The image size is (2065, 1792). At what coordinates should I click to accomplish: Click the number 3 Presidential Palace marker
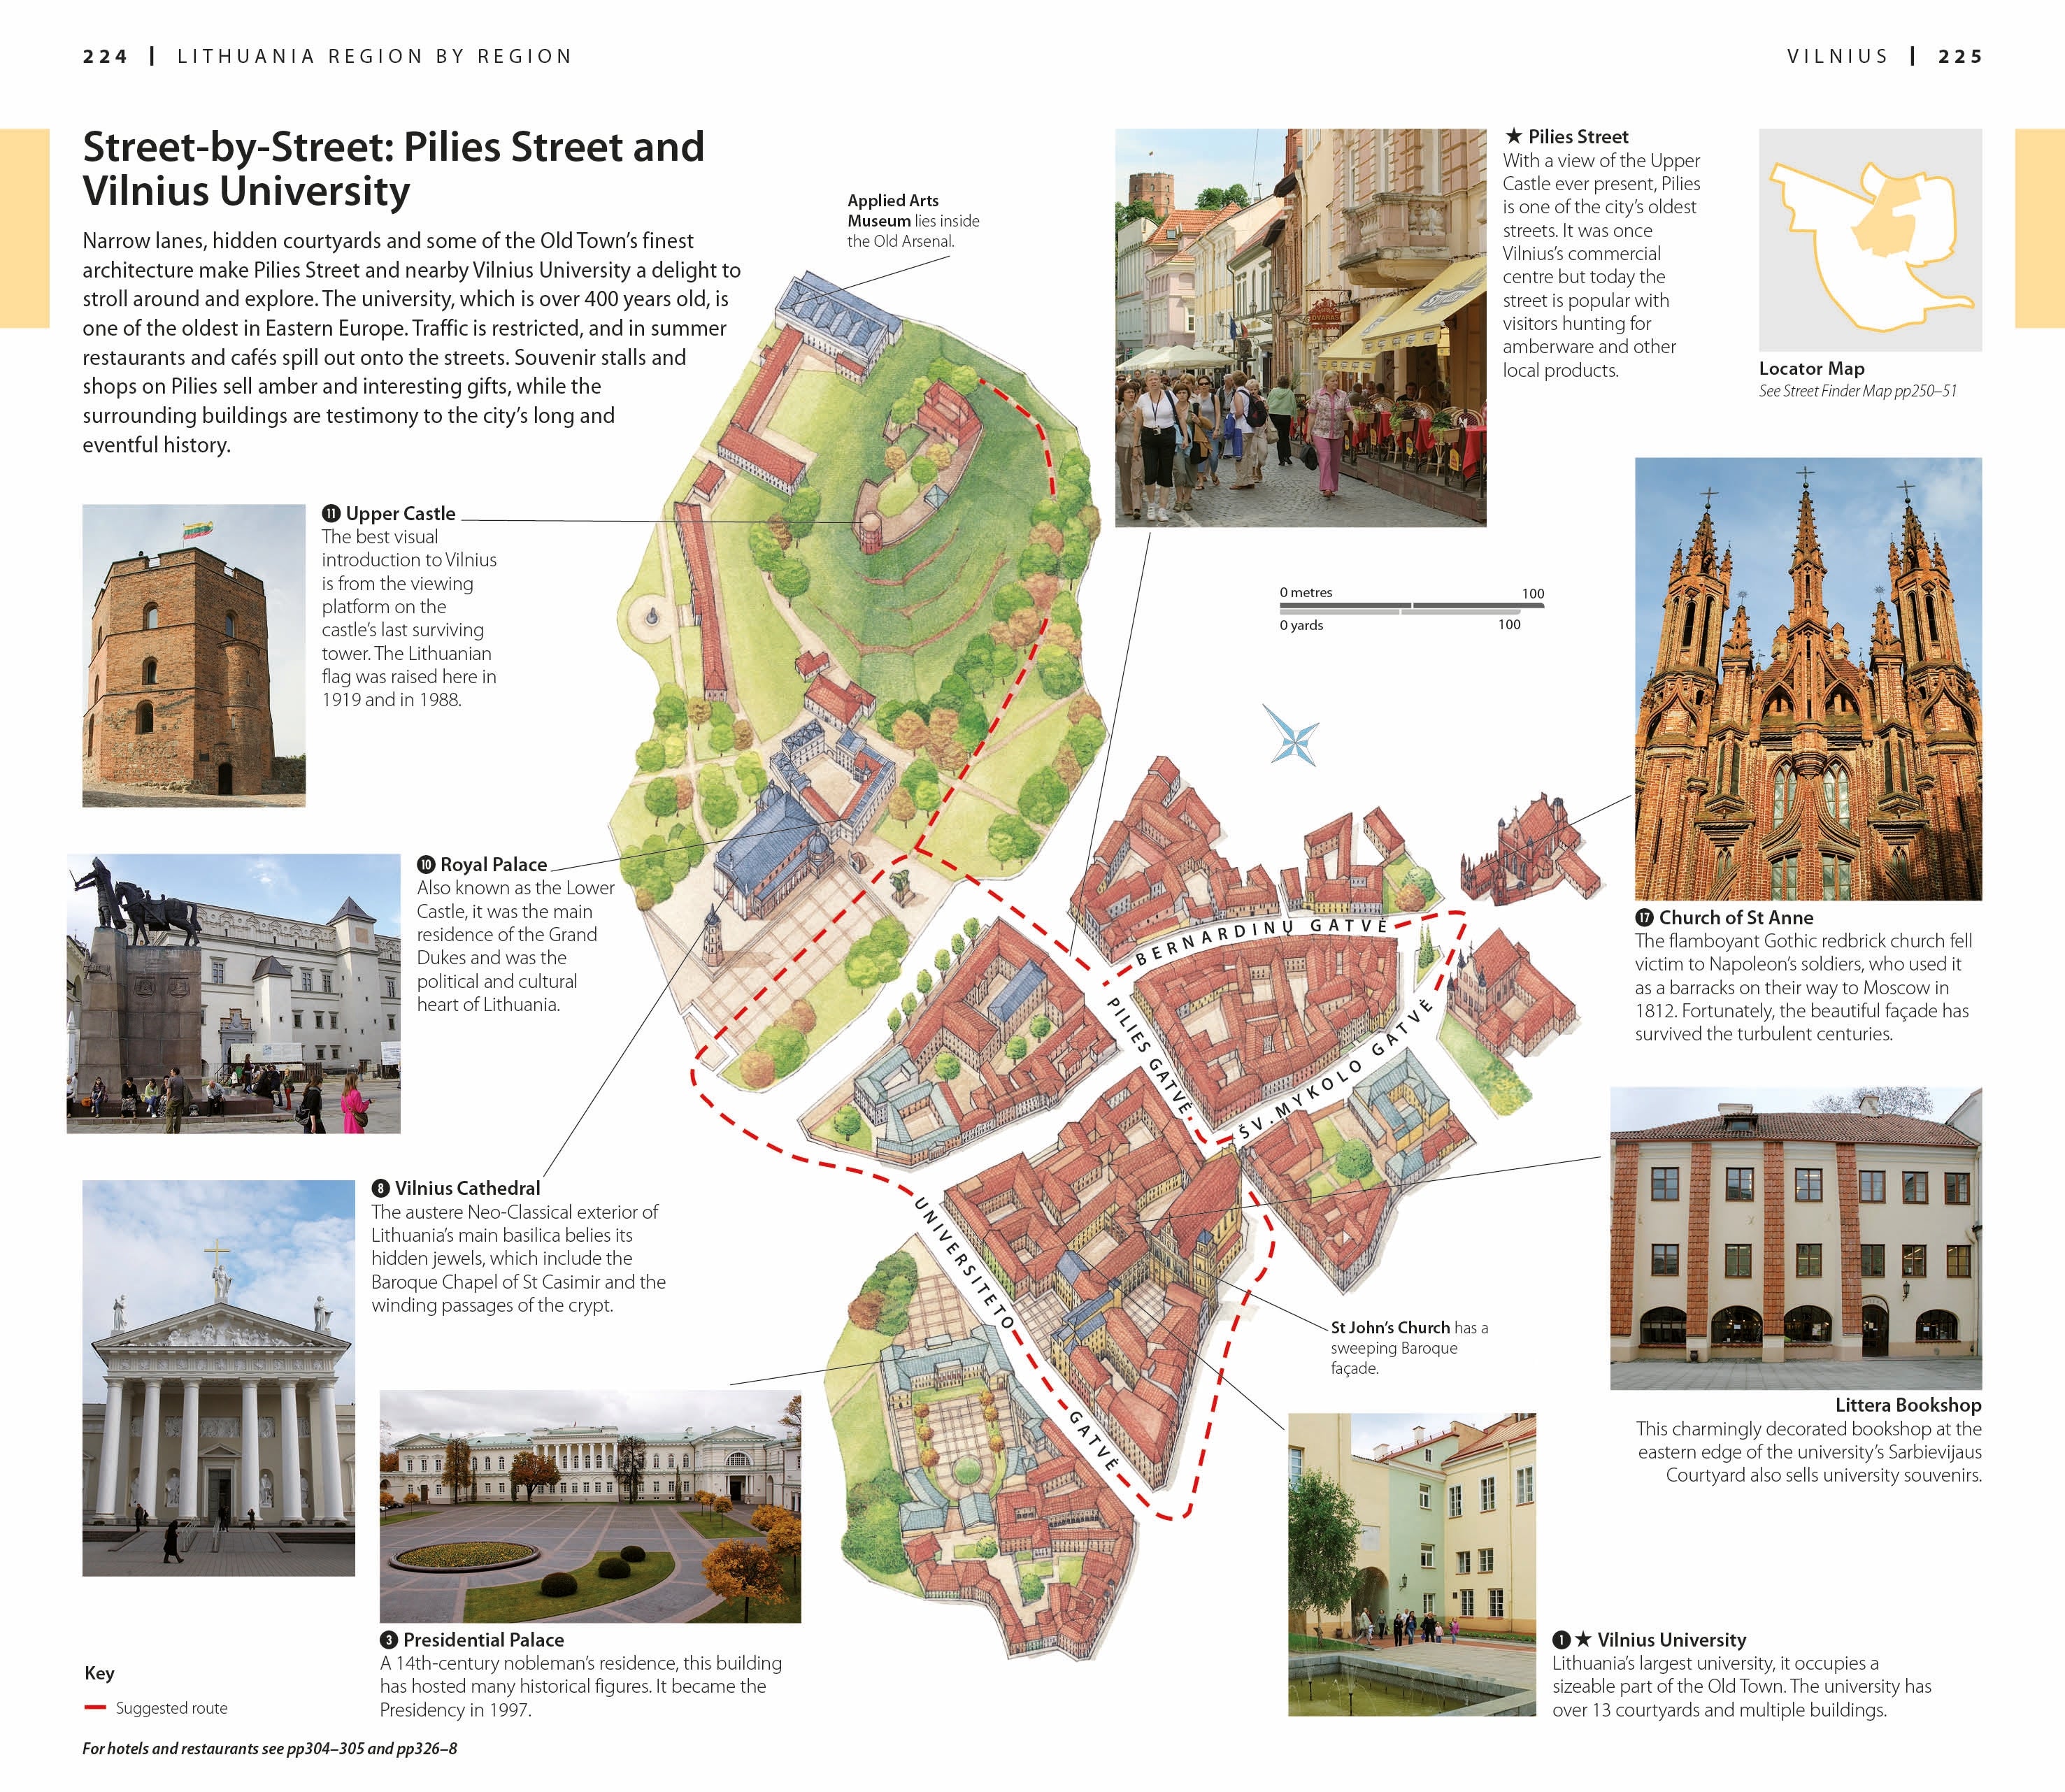389,1640
